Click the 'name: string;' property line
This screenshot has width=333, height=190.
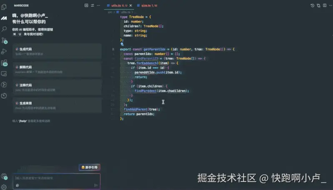pyautogui.click(x=136, y=35)
